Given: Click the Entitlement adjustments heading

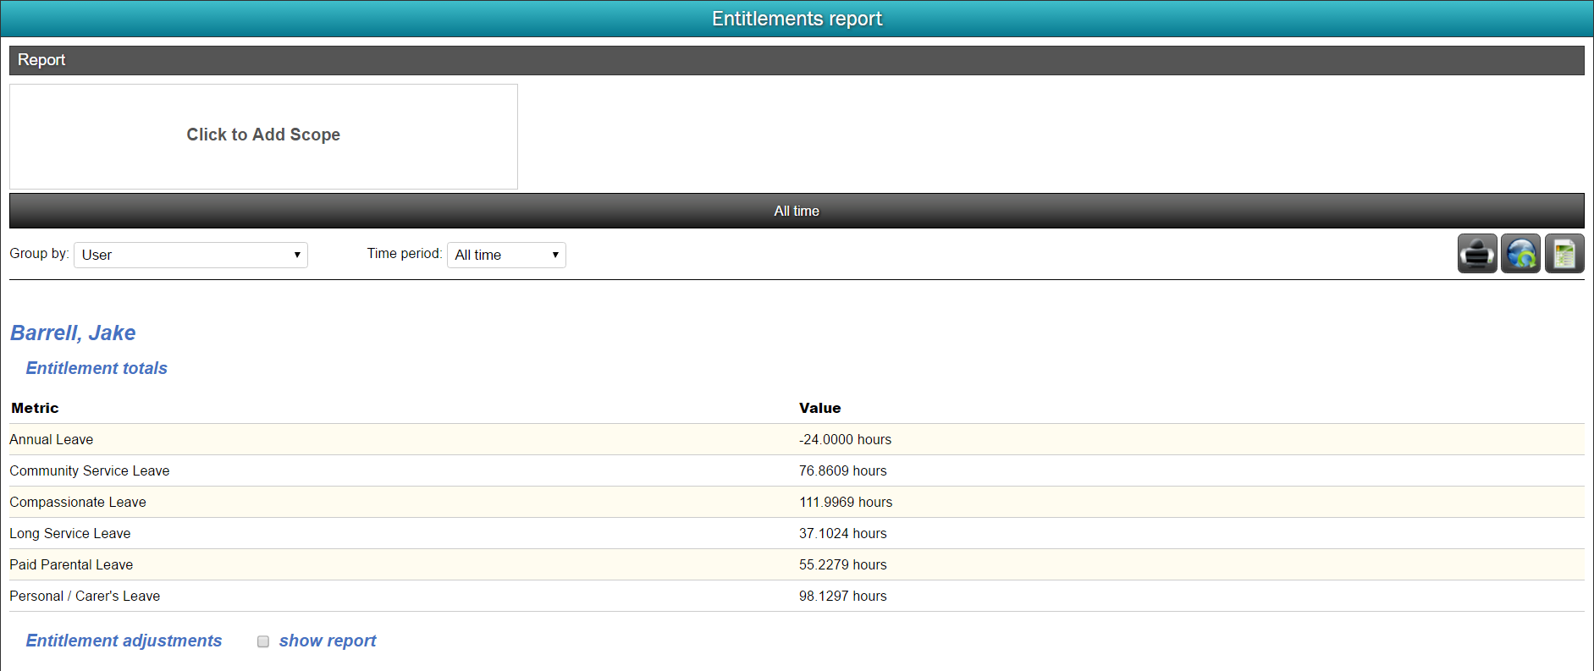Looking at the screenshot, I should 124,641.
